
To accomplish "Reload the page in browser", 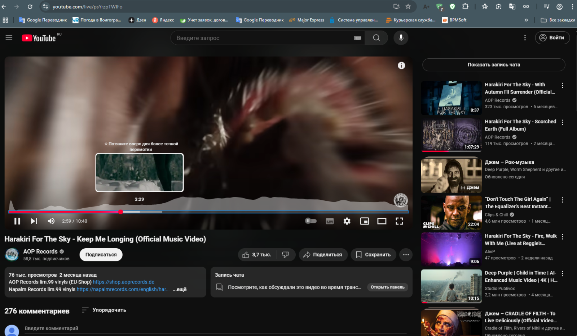I will [x=30, y=6].
